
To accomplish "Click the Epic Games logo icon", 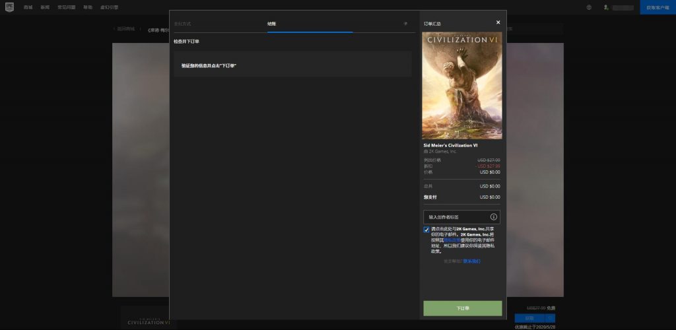I will (x=9, y=7).
